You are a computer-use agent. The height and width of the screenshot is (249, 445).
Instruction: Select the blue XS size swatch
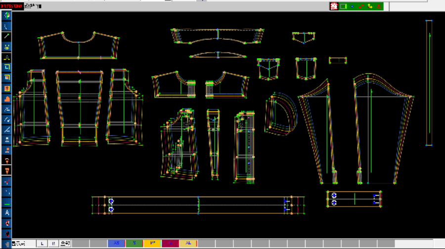click(116, 243)
